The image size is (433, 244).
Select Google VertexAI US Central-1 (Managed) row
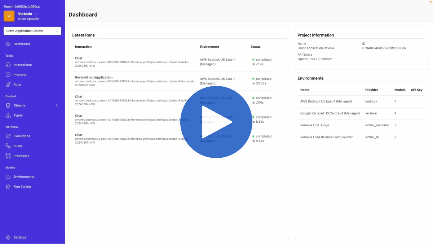(361, 113)
